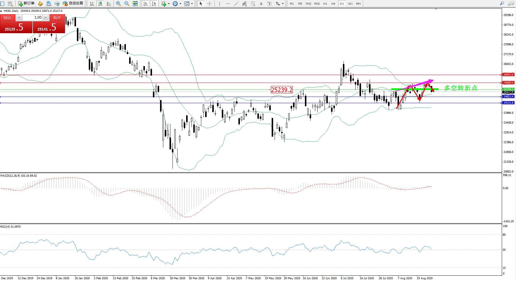
Task: Open the indicators list dropdown arrow
Action: [x=169, y=4]
